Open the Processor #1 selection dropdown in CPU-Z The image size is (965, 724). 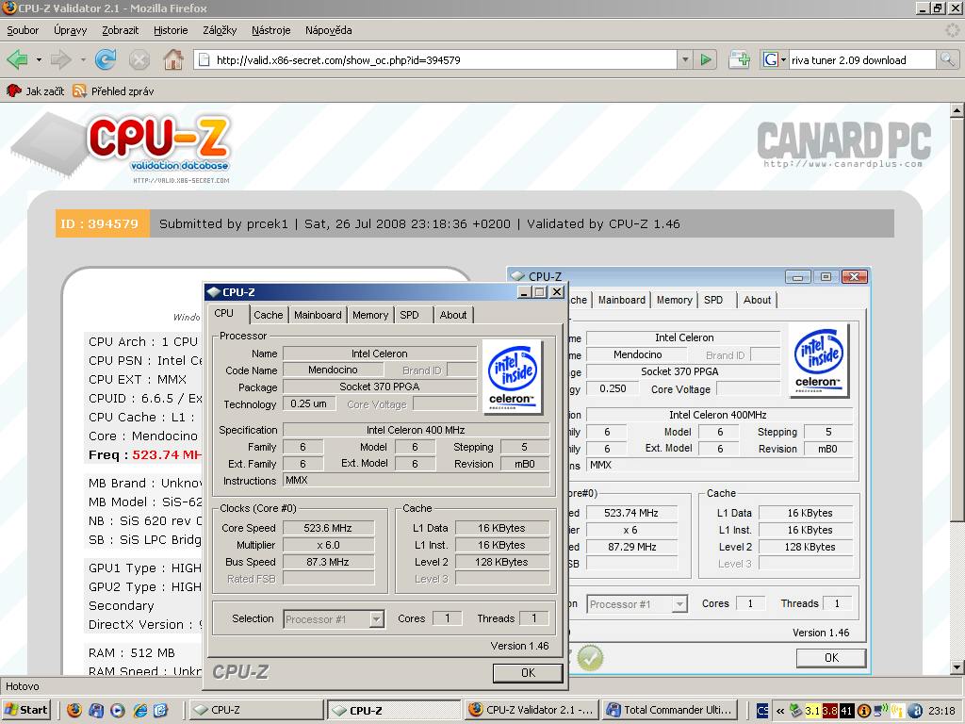[335, 618]
